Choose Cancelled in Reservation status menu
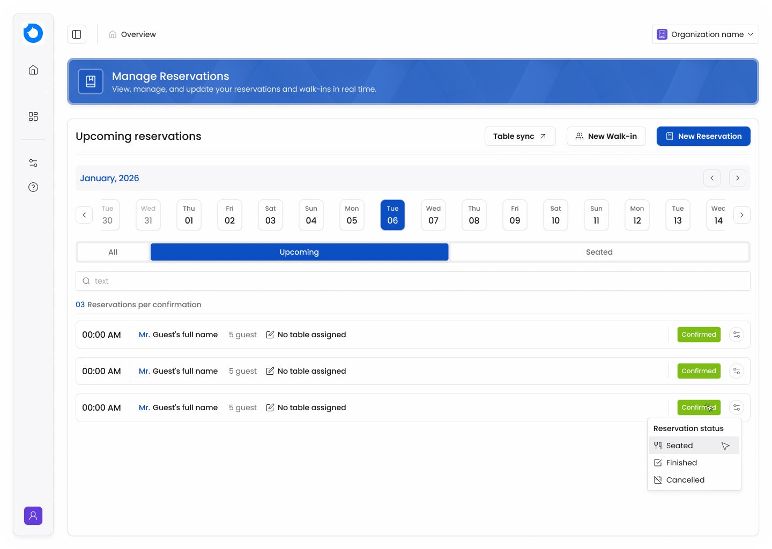772x549 pixels. pos(694,480)
